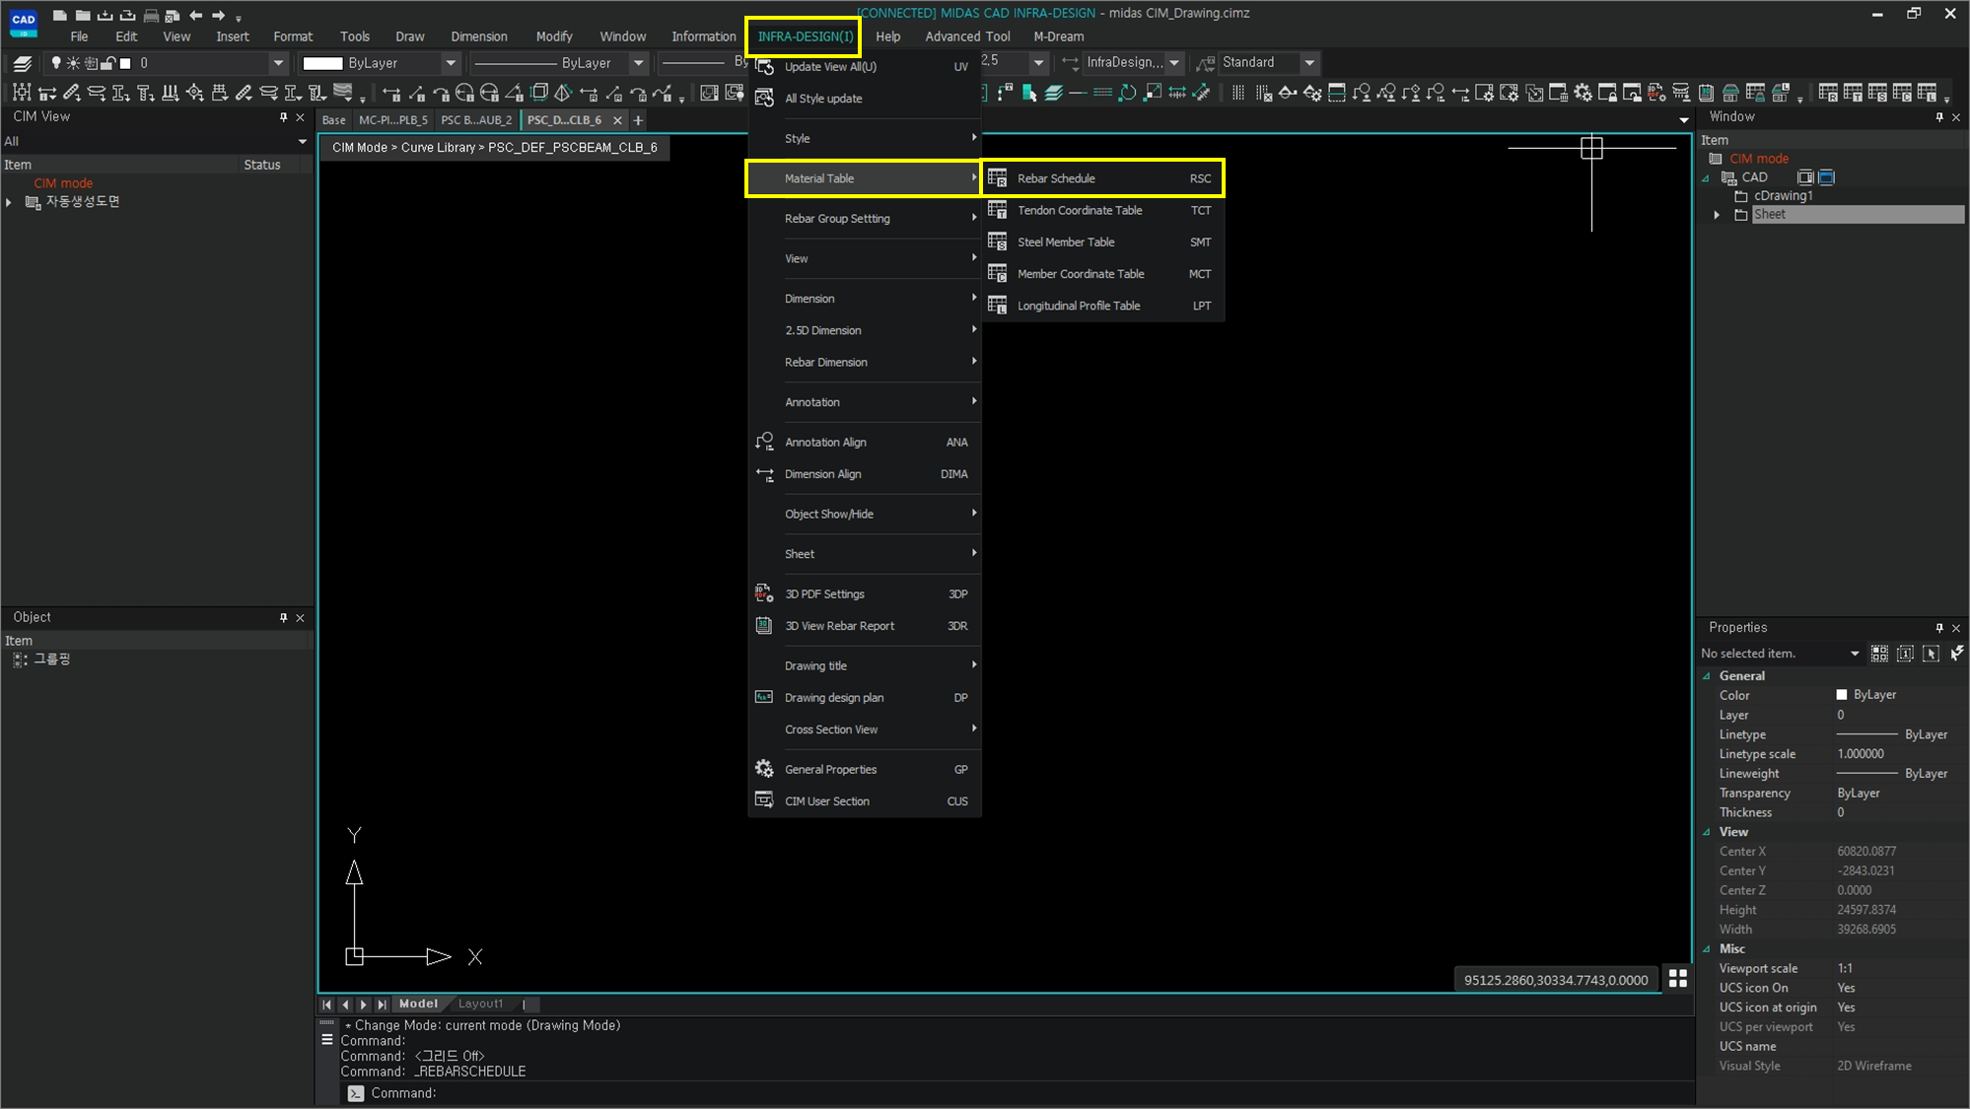Click the Rebar Schedule table icon
The height and width of the screenshot is (1109, 1970).
click(x=998, y=178)
